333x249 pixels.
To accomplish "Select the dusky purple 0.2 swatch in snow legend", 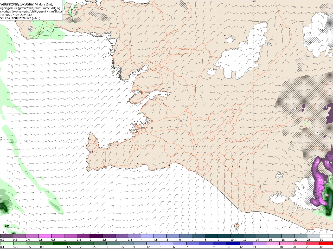I will point(7,236).
